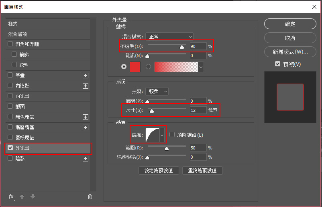Click the 範圍 value field showing 50
Image resolution: width=322 pixels, height=207 pixels.
pyautogui.click(x=198, y=147)
